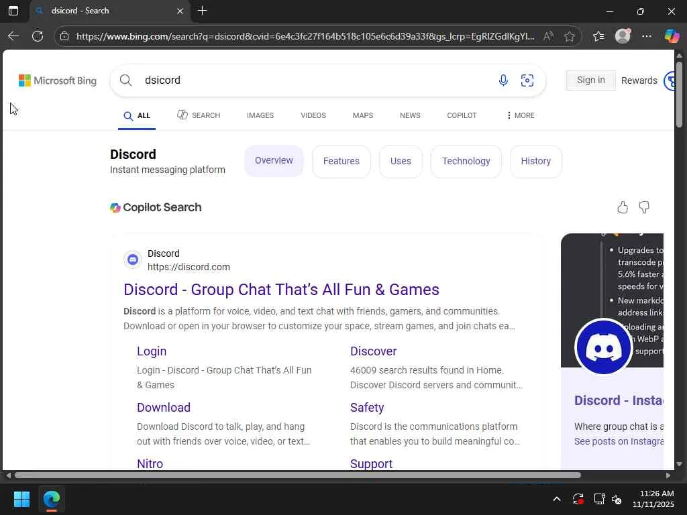The height and width of the screenshot is (515, 687).
Task: Click the Rewards label
Action: 639,80
